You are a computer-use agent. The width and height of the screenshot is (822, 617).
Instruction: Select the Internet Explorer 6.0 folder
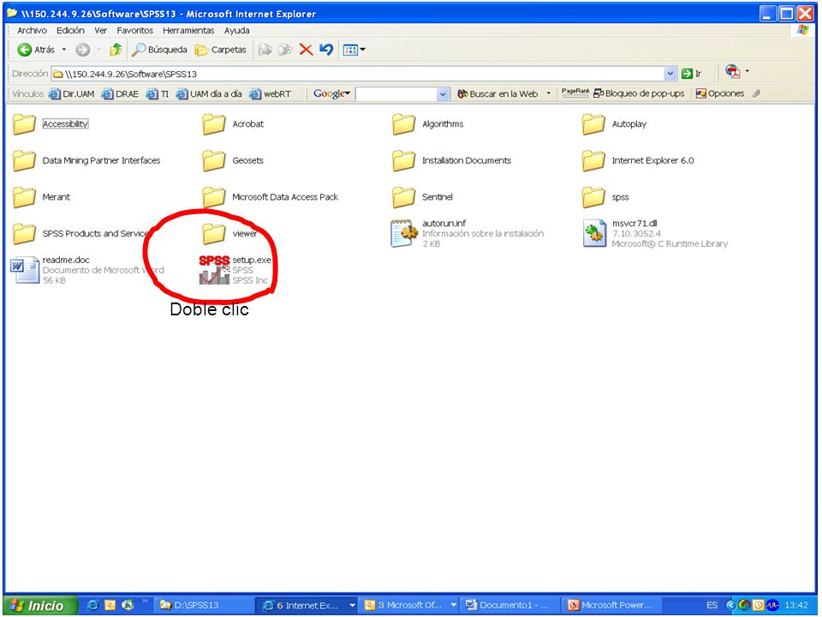(x=638, y=161)
